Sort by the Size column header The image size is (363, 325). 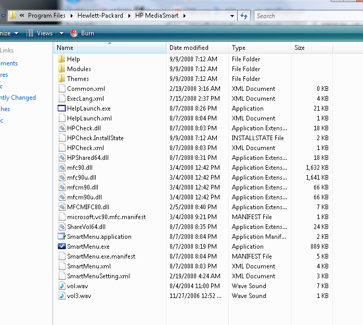tap(312, 48)
